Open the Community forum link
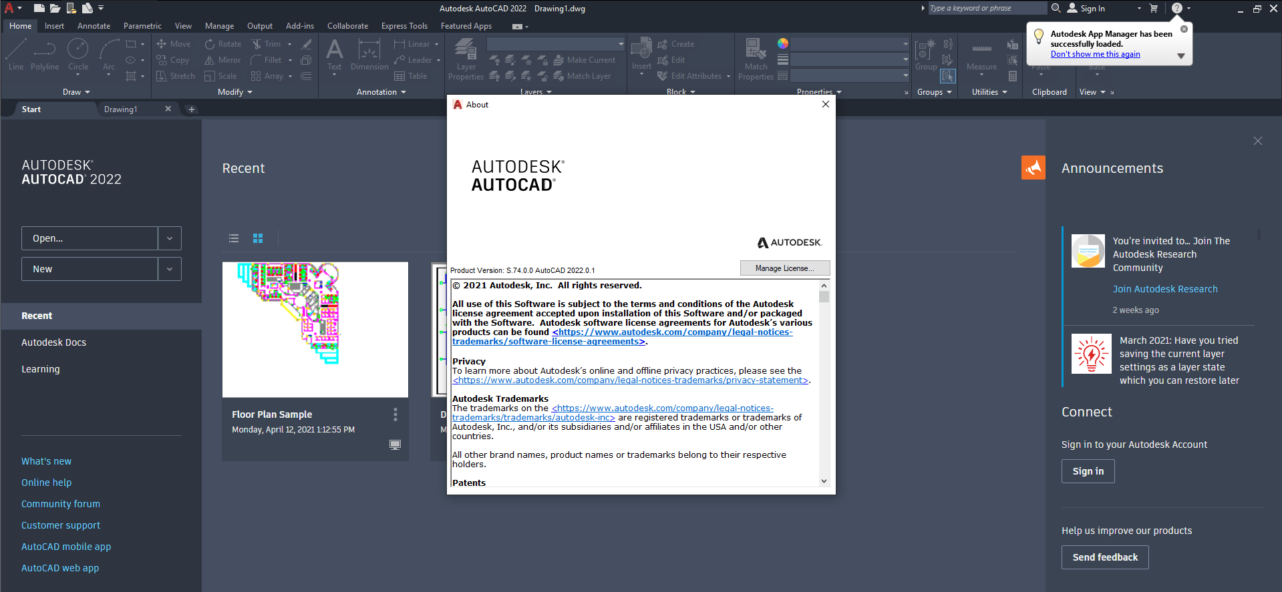 click(61, 504)
